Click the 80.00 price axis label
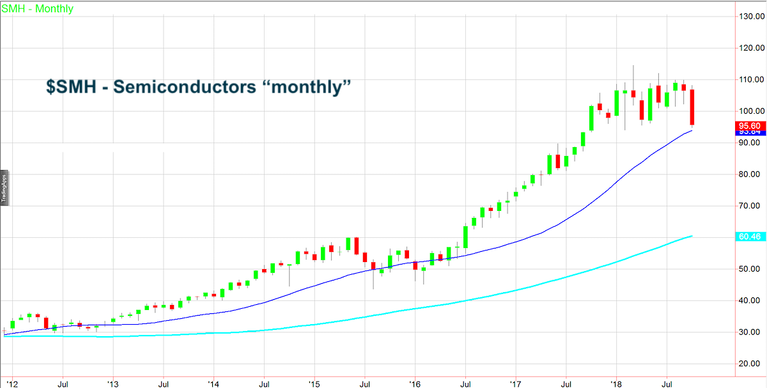Screen dimensions: 767x388 751,174
